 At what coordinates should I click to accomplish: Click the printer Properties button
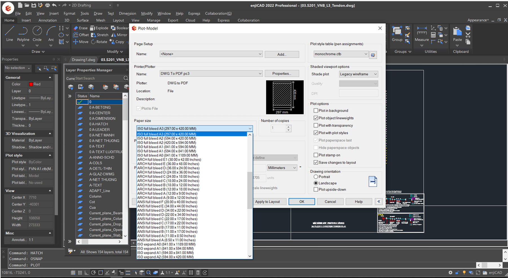[x=281, y=74]
